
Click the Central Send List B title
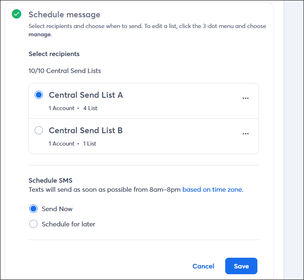point(86,130)
